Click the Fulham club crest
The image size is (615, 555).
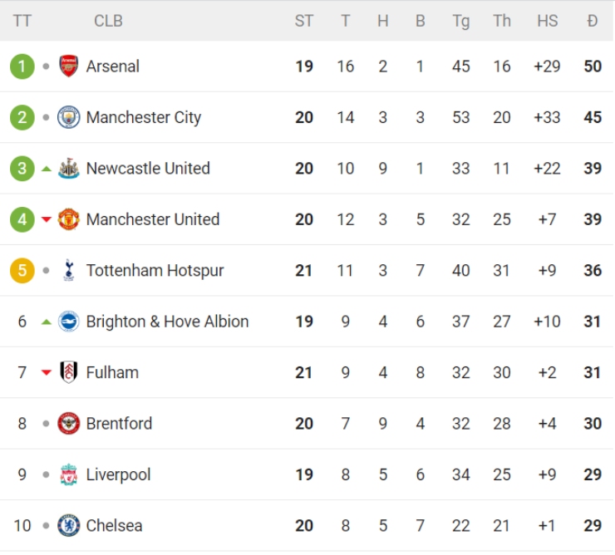tap(69, 372)
